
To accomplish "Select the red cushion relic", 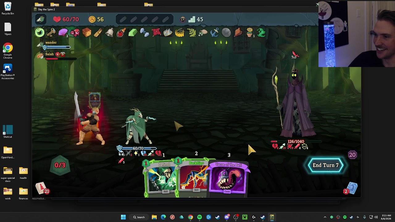I will pyautogui.click(x=156, y=32).
